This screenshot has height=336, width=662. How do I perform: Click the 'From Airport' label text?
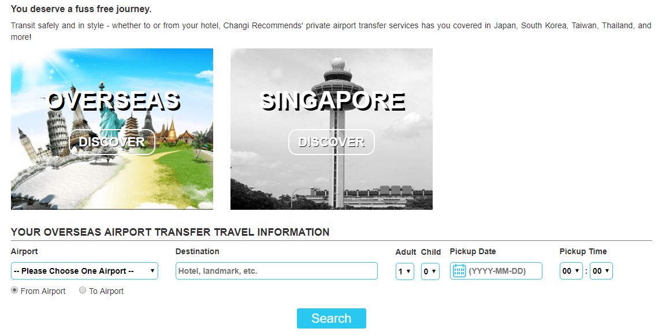click(x=43, y=291)
